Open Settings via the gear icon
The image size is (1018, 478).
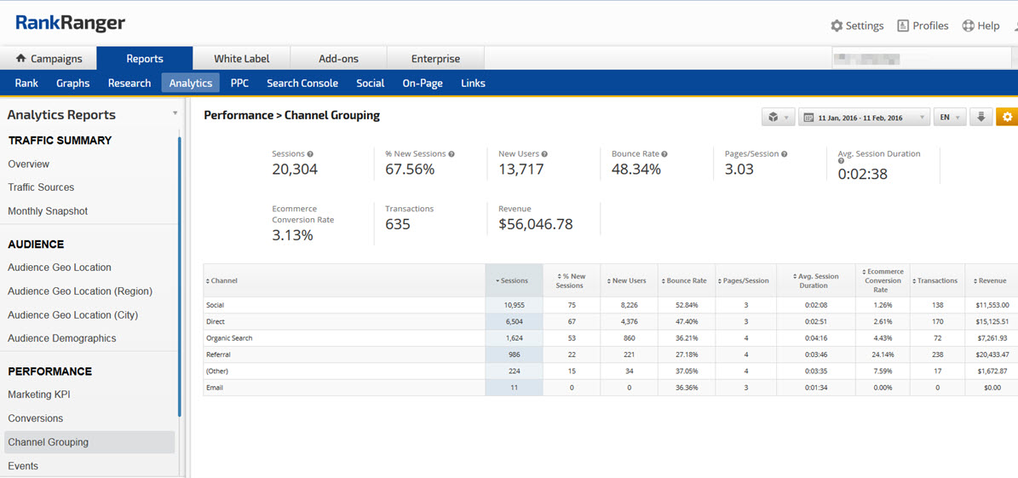tap(837, 26)
